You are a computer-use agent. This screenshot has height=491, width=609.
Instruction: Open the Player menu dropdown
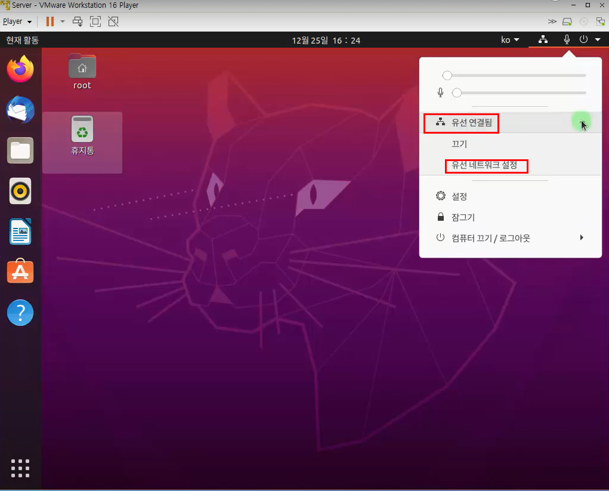point(17,21)
